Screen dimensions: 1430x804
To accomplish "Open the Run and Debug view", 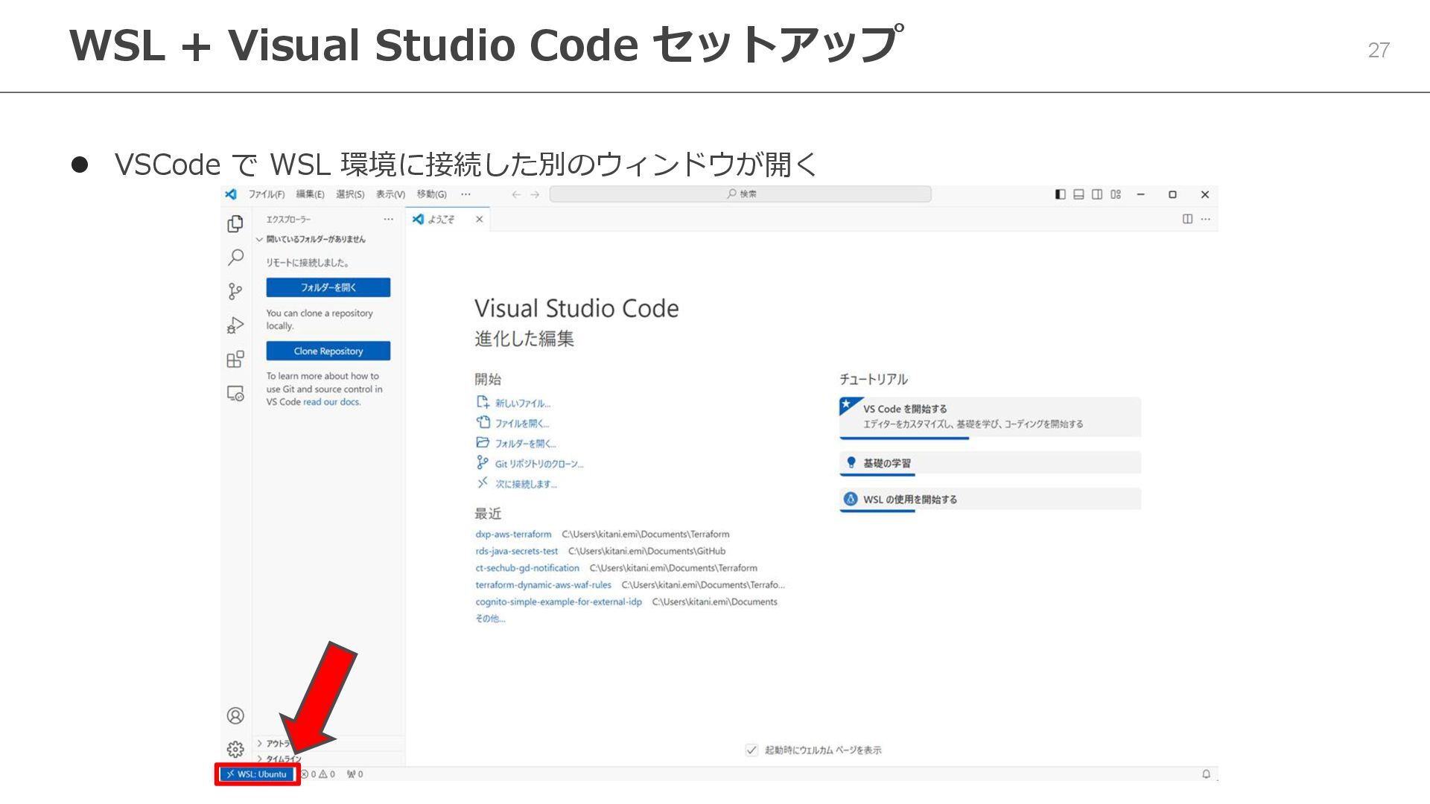I will [235, 325].
